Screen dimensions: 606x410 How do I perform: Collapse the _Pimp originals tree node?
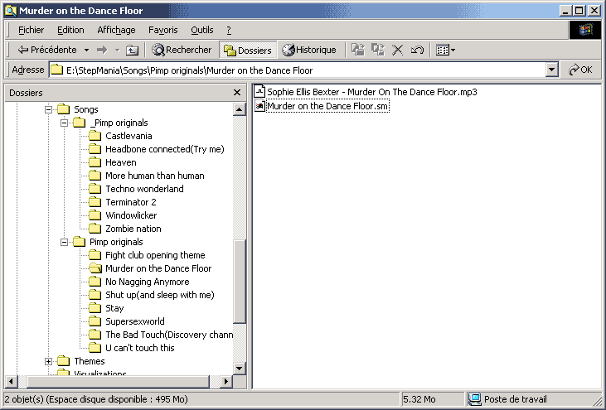[x=64, y=123]
